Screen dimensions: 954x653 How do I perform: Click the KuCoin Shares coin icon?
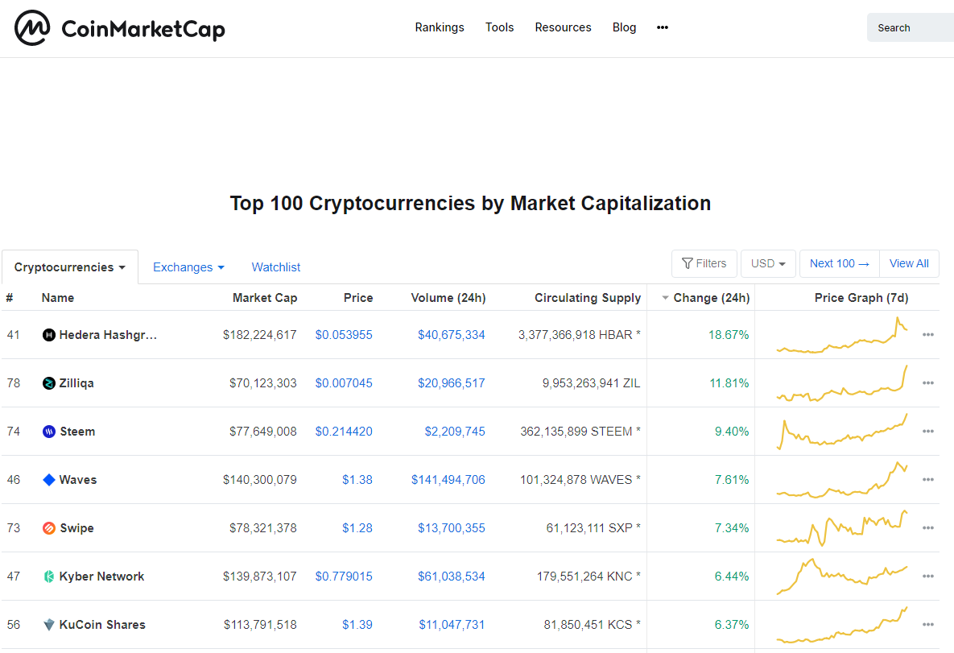(48, 624)
